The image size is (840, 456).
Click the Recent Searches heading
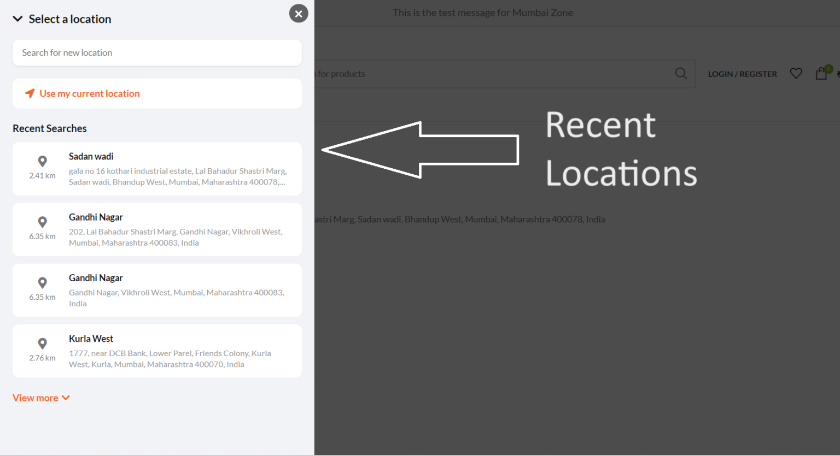(49, 128)
